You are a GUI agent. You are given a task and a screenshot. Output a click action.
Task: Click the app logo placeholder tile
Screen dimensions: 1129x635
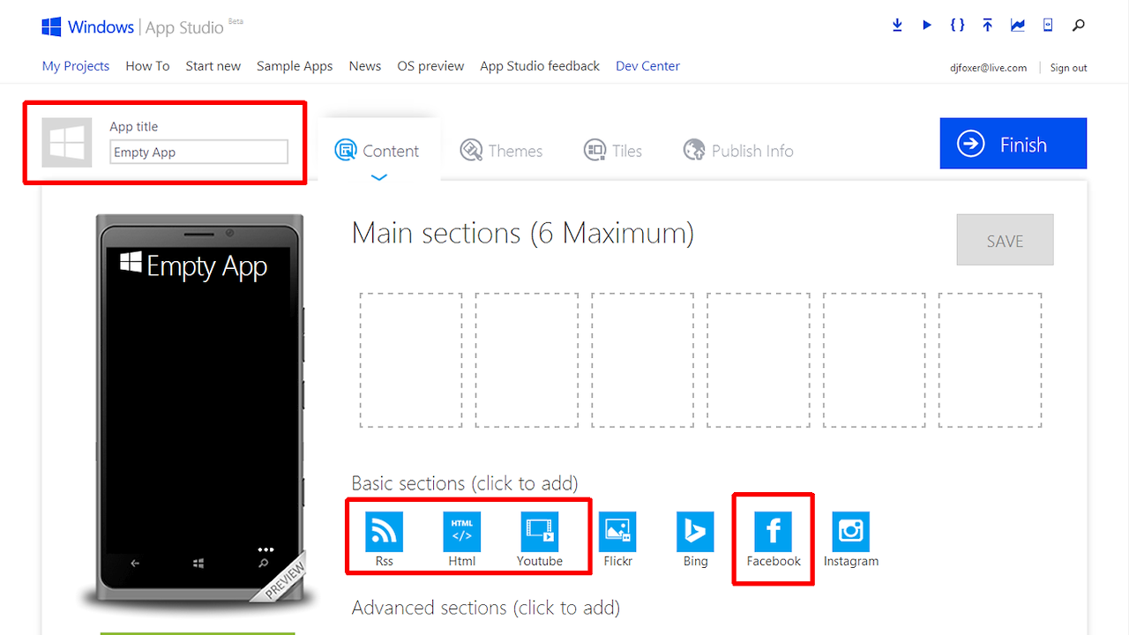pos(67,142)
